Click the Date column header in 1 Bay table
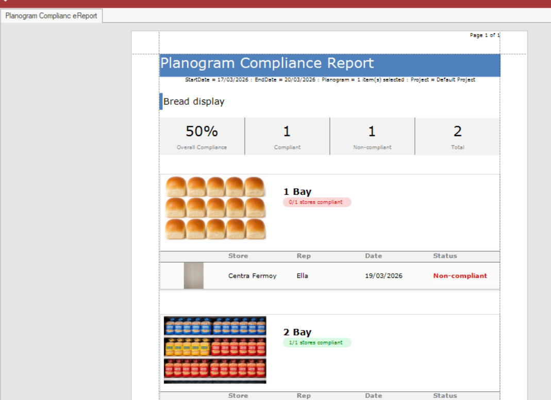Viewport: 551px width, 400px height. 373,256
